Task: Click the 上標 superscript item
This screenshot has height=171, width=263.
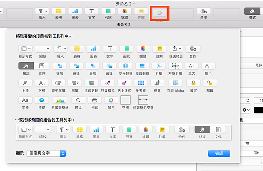Action: pyautogui.click(x=25, y=83)
